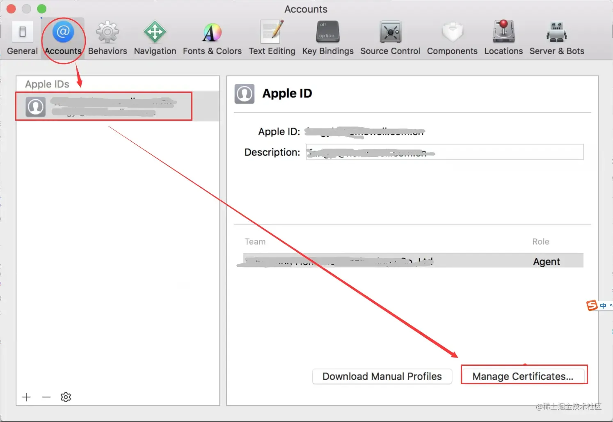Click the Apple ID avatar icon in details

coord(245,94)
